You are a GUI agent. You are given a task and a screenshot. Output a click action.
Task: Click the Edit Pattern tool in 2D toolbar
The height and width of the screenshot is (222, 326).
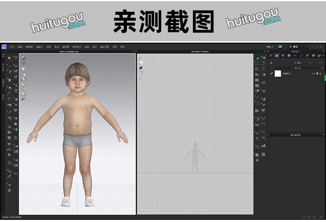click(257, 57)
